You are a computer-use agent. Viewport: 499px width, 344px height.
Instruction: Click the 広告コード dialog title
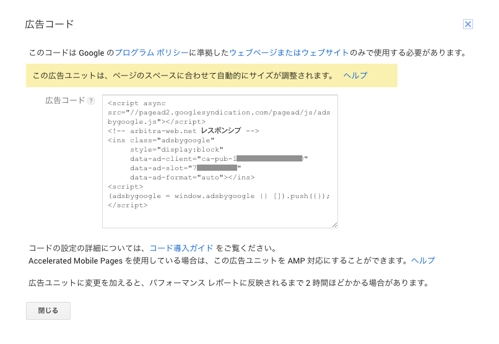tap(50, 24)
